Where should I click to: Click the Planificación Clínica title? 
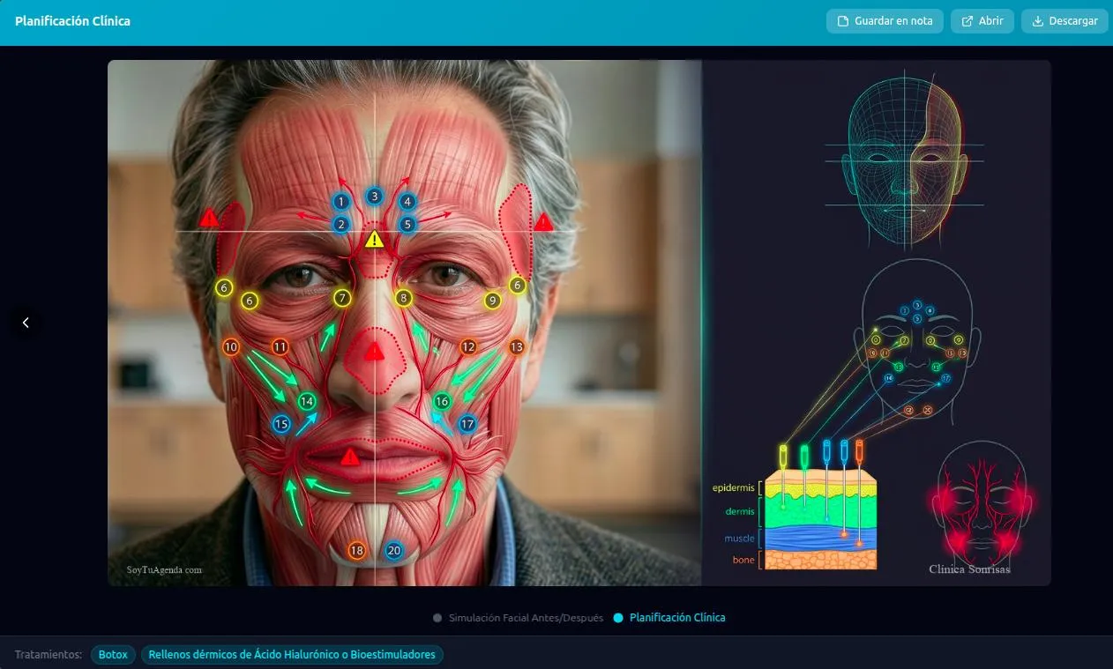pyautogui.click(x=72, y=21)
